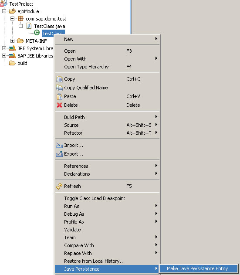Click the TestClass.java file icon
The image size is (240, 275).
29,26
